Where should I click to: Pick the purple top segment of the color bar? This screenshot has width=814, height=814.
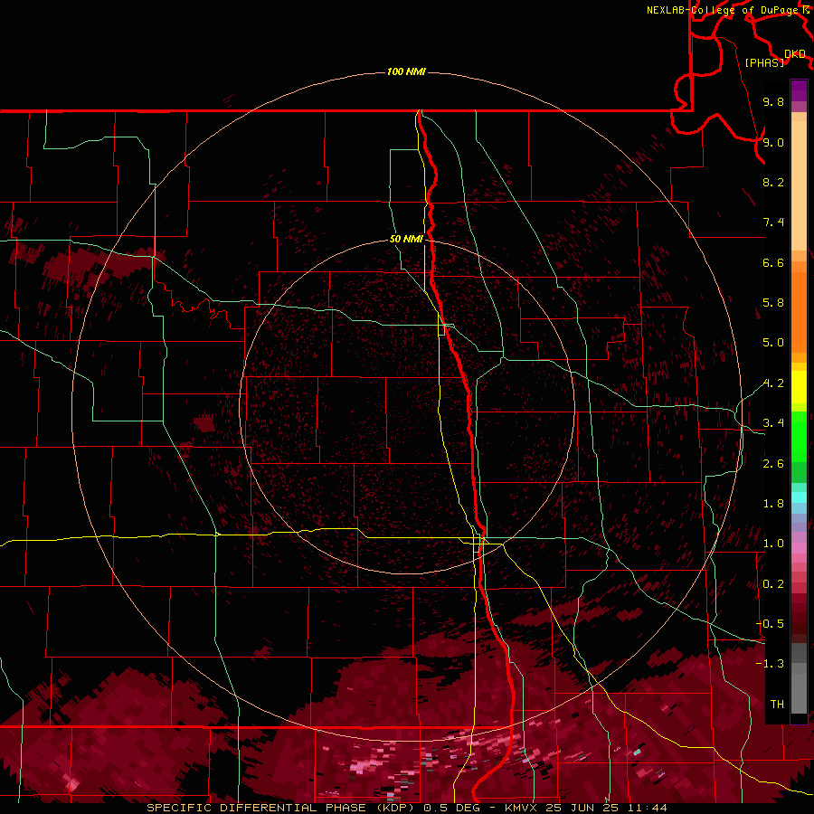(799, 90)
